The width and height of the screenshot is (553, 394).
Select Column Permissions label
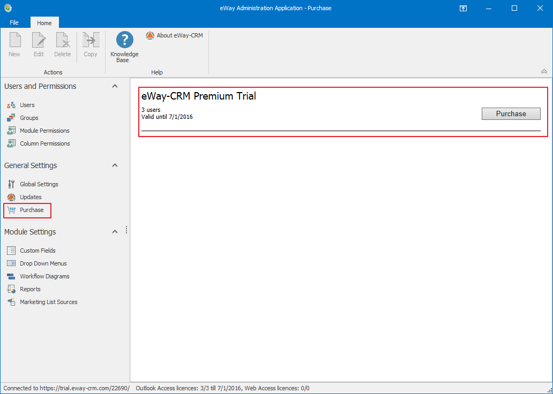tap(45, 143)
